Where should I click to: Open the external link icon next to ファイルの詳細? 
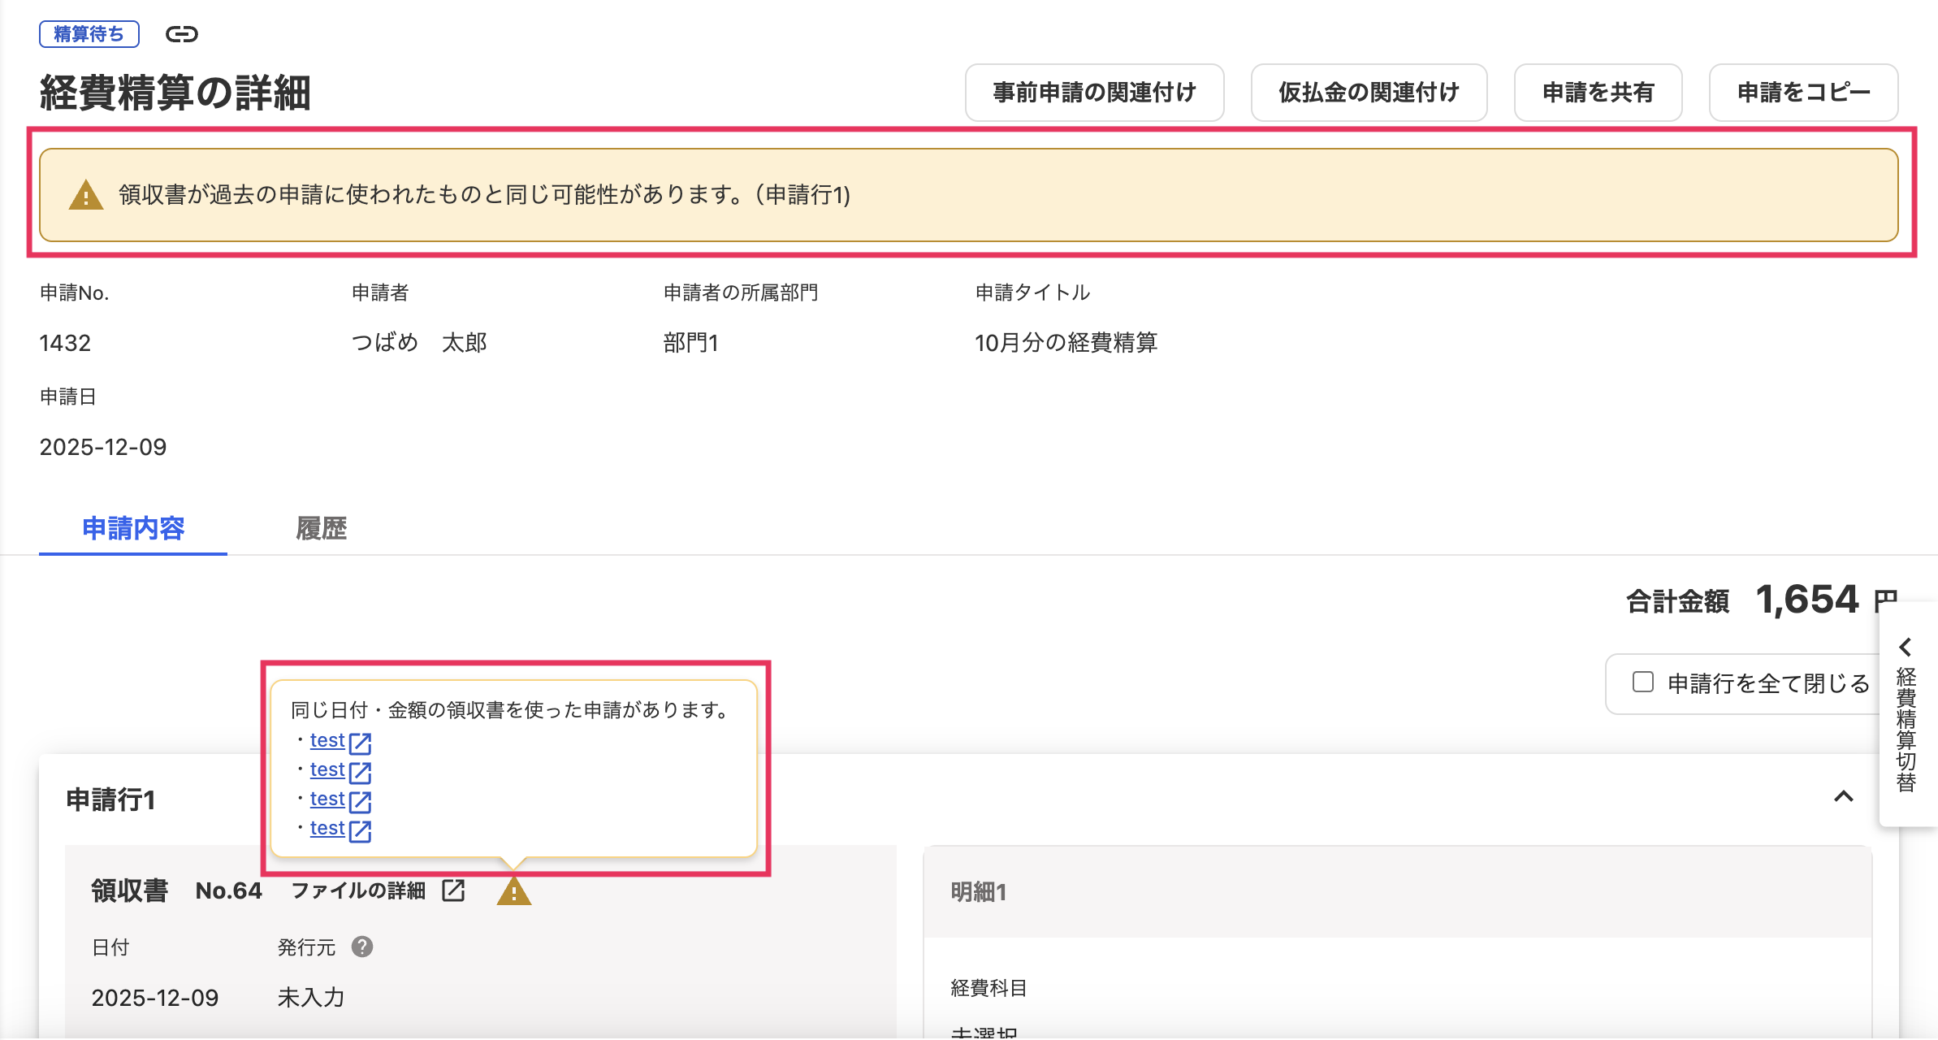pyautogui.click(x=453, y=890)
